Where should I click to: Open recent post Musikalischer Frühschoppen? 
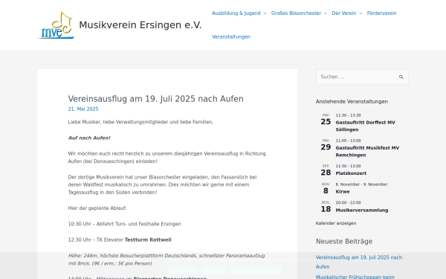click(x=355, y=277)
